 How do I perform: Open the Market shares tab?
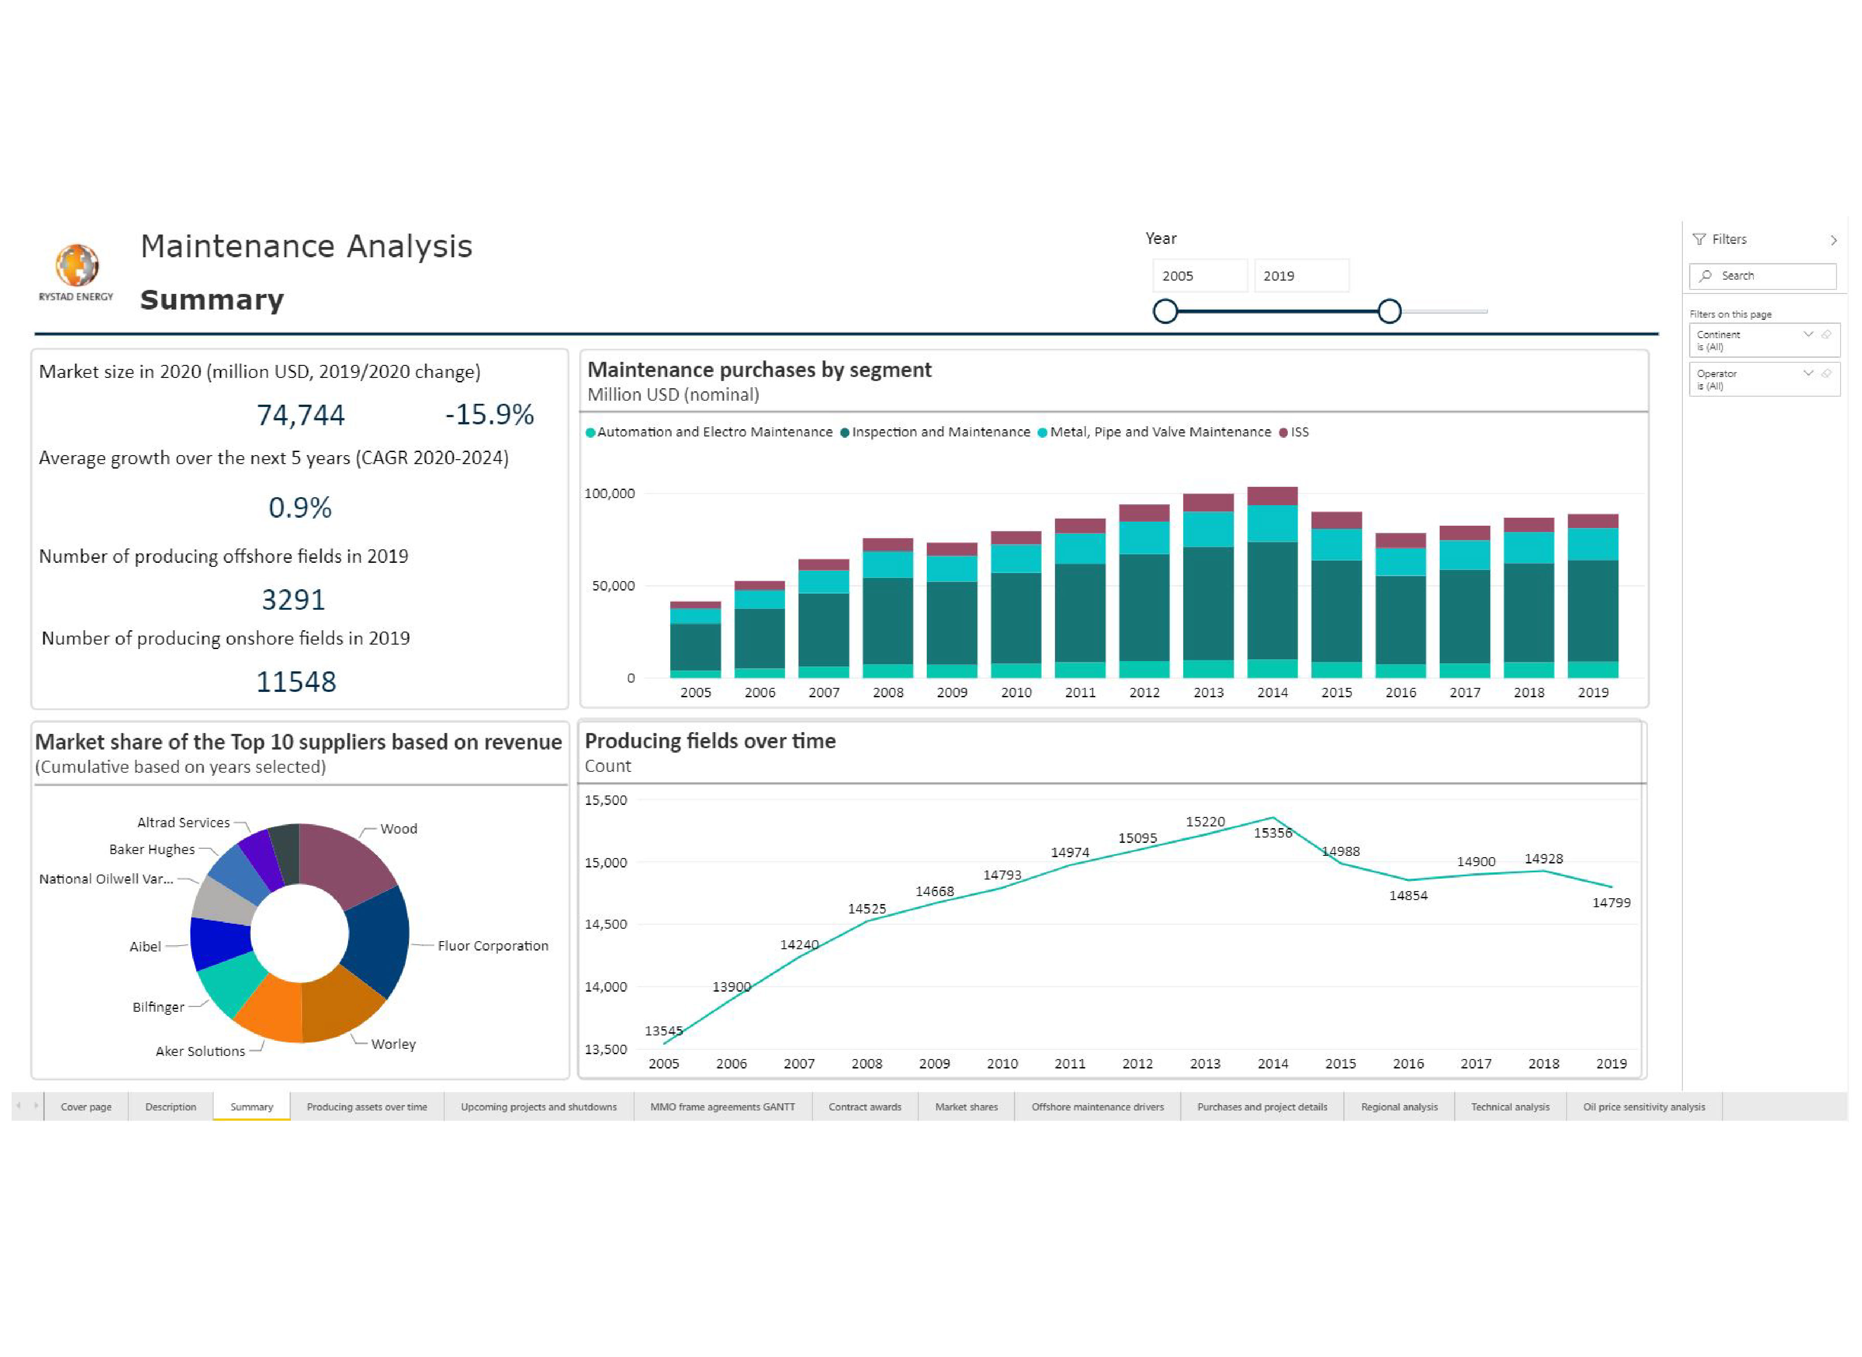tap(966, 1106)
